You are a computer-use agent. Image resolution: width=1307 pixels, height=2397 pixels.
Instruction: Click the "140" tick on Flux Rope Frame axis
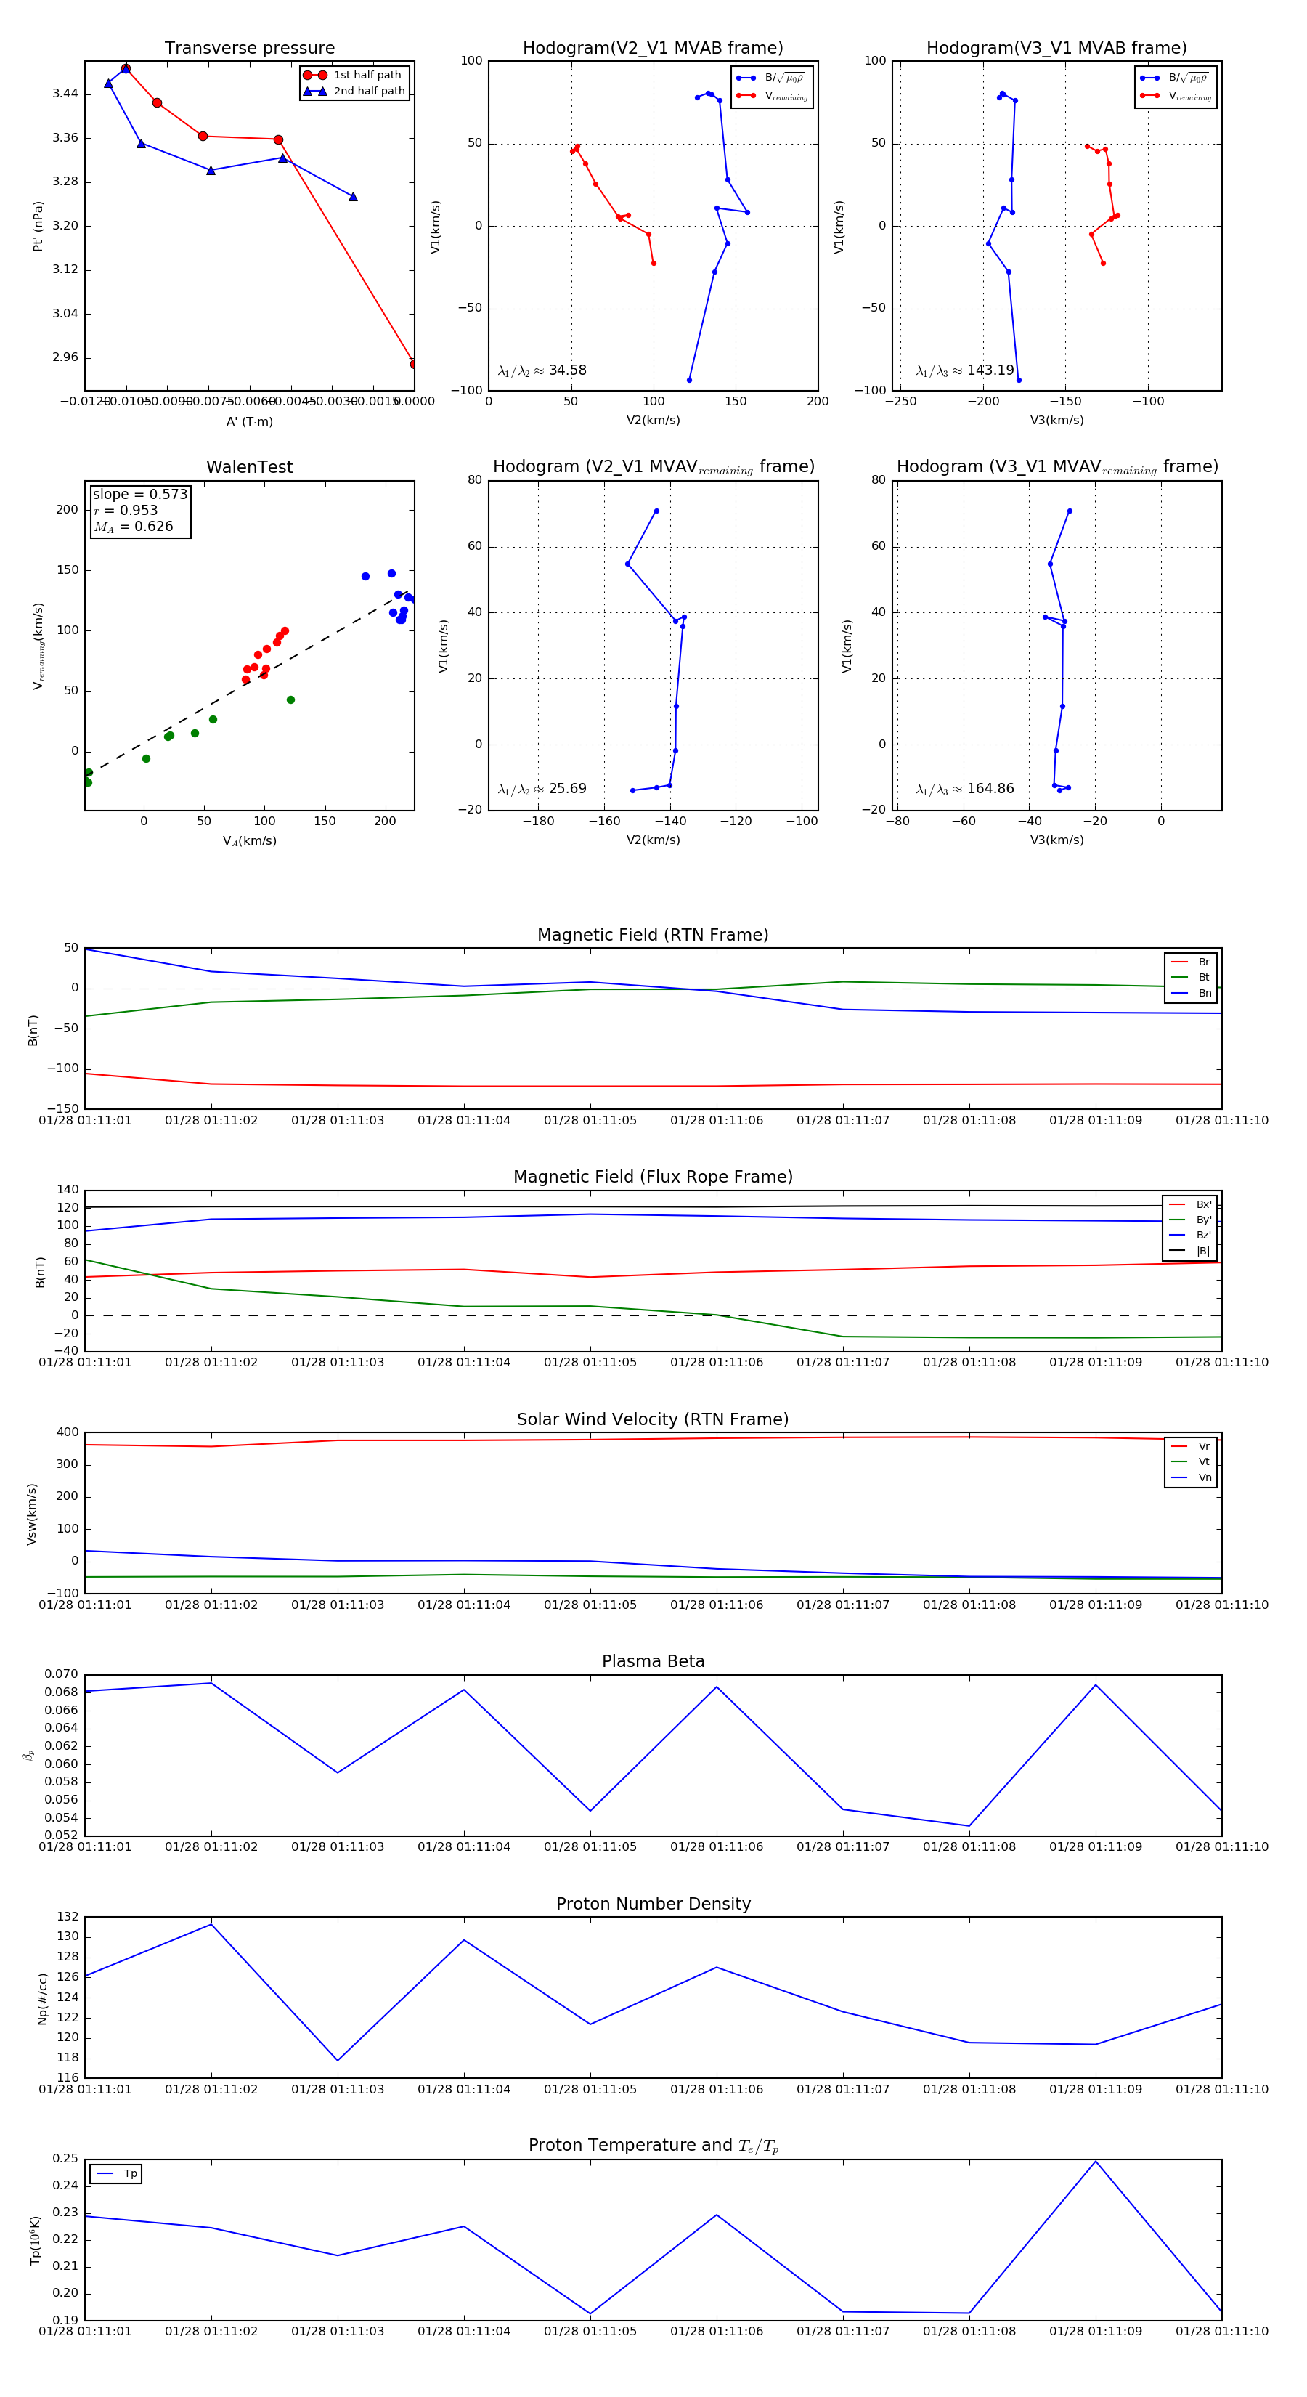pyautogui.click(x=68, y=1190)
